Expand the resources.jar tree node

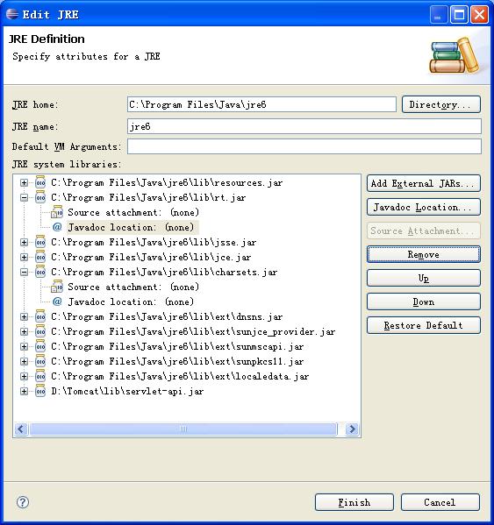tap(24, 182)
